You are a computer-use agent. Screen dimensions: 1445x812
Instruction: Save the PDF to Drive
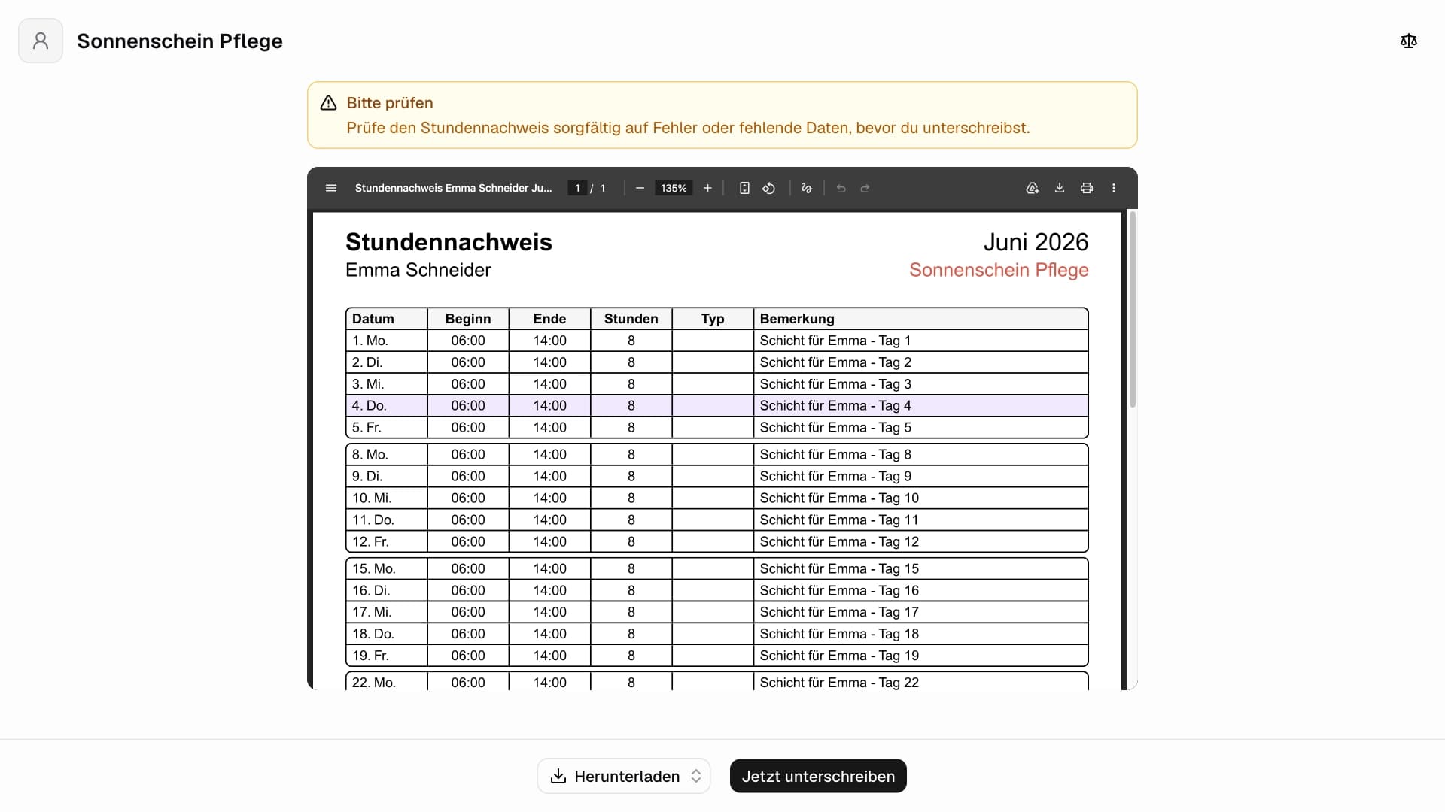(x=1033, y=188)
